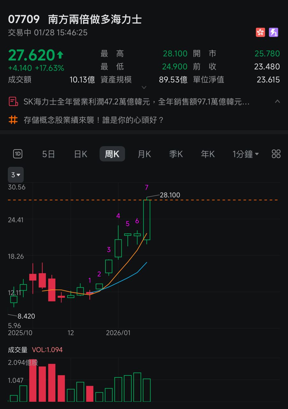The image size is (288, 409).
Task: Tap the green price up arrow
Action: tap(60, 55)
